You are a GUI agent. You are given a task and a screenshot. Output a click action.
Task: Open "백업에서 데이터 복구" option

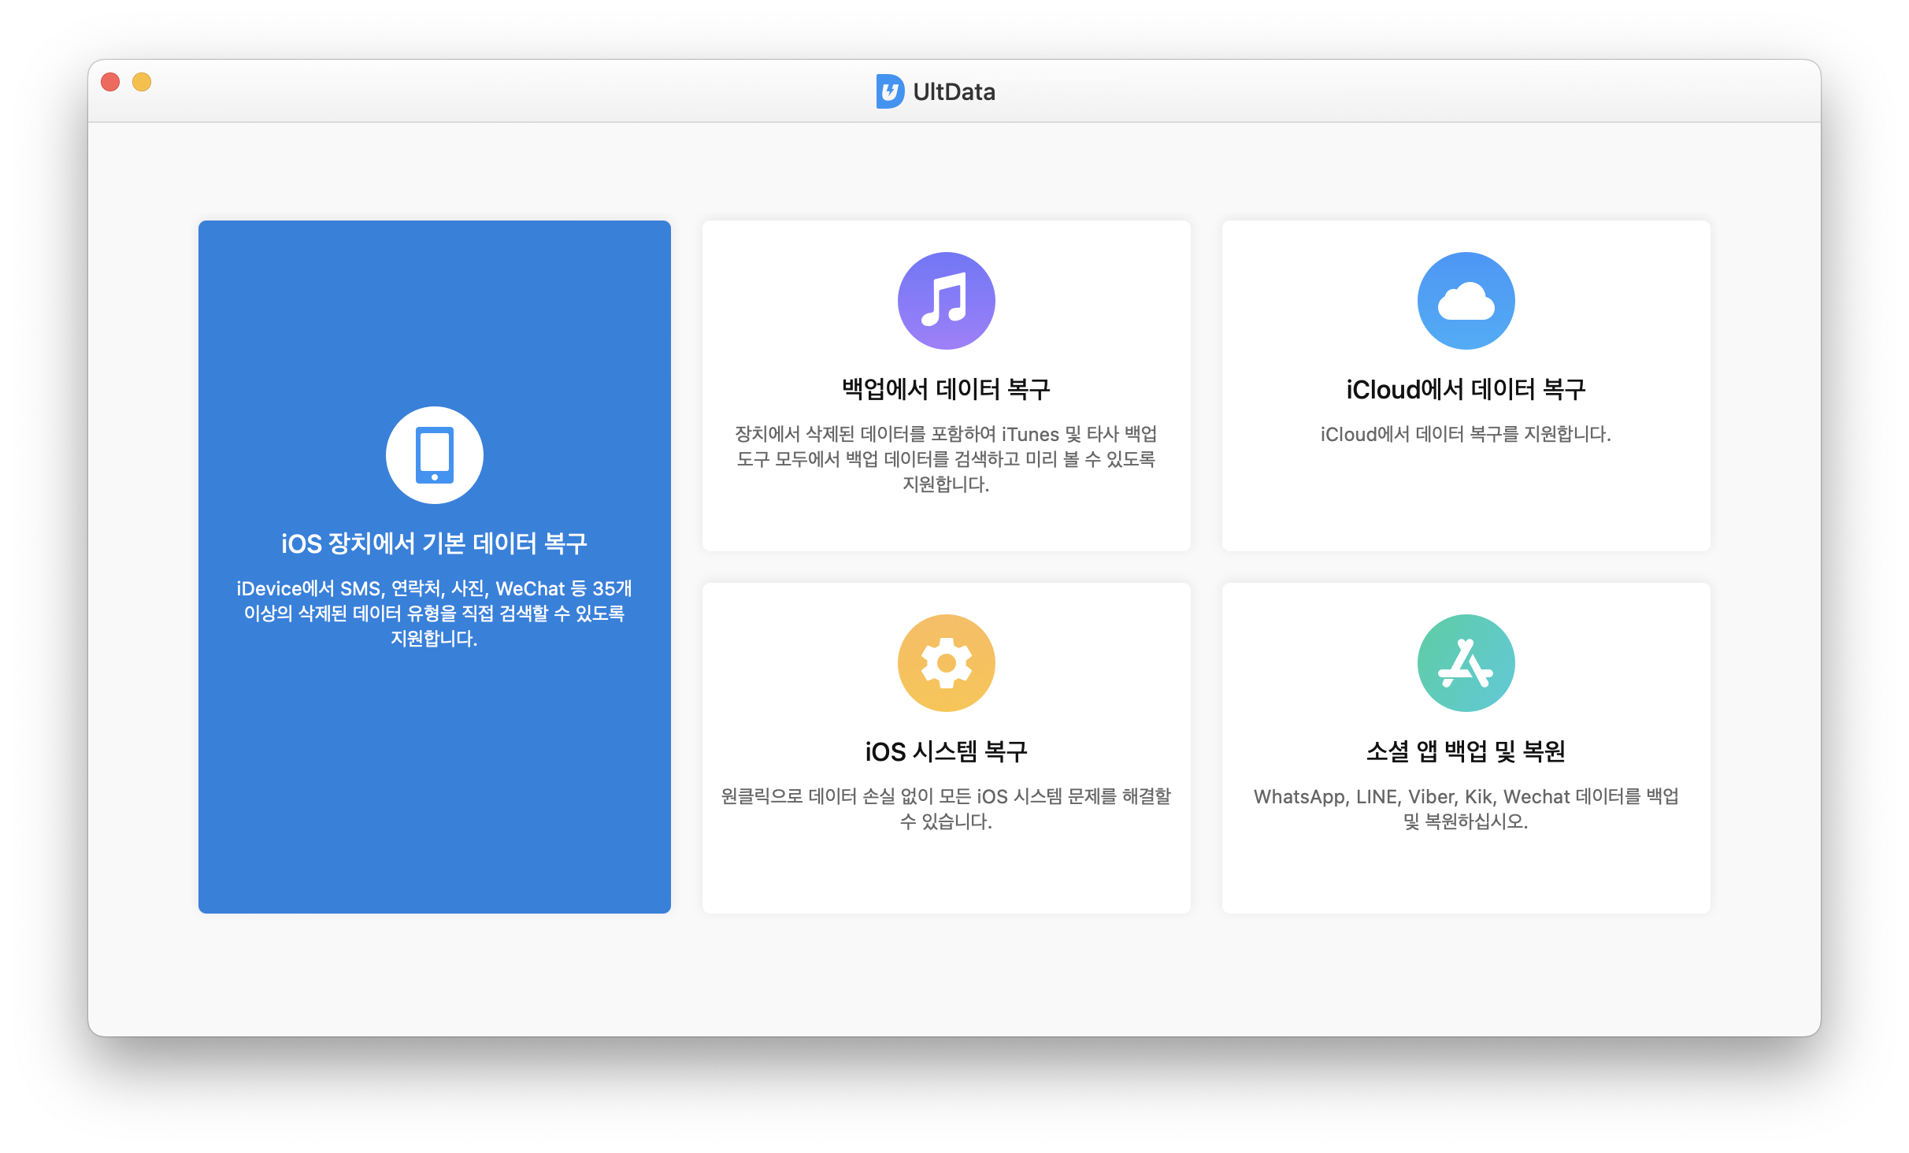946,389
